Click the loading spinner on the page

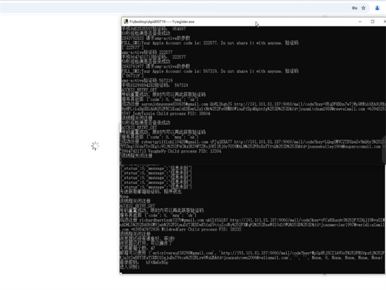[x=95, y=146]
